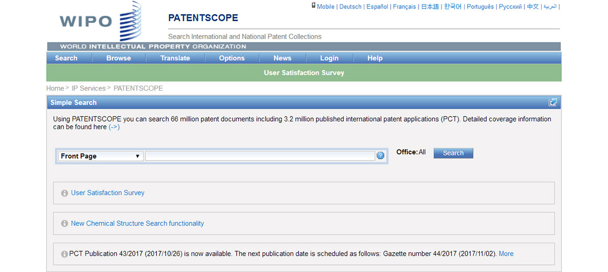Viewport: 608px width, 272px height.
Task: Click the mobile phone icon beside Mobile
Action: tap(314, 6)
